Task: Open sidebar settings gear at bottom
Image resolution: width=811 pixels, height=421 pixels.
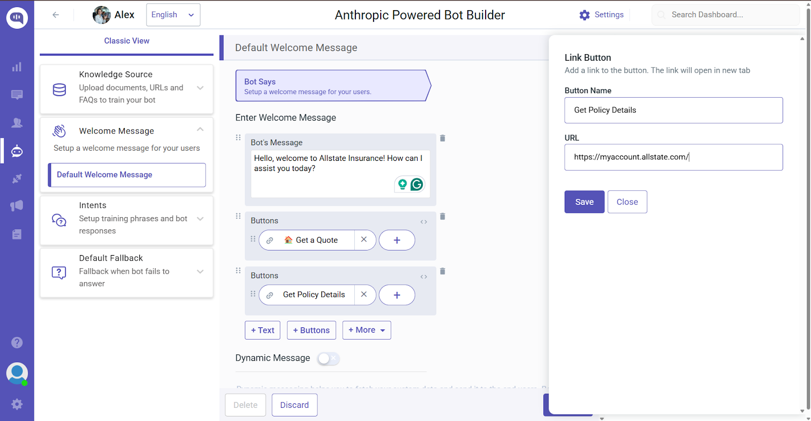Action: (17, 404)
